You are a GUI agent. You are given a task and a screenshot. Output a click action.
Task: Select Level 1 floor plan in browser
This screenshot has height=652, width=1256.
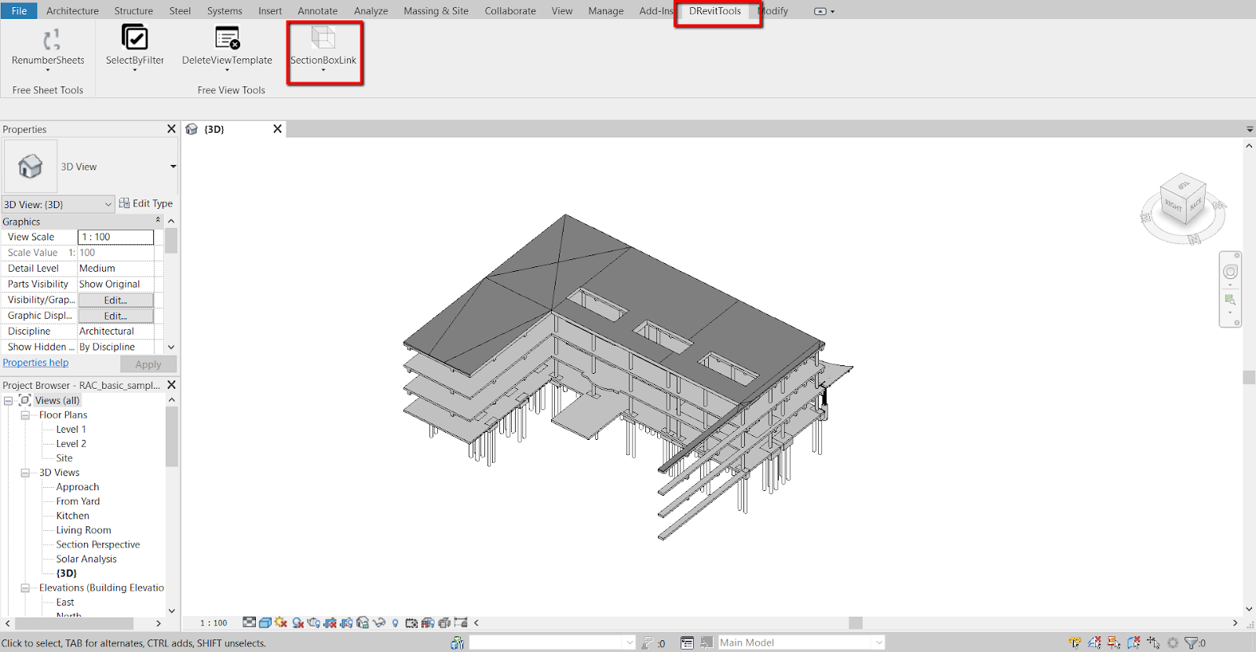click(x=71, y=430)
